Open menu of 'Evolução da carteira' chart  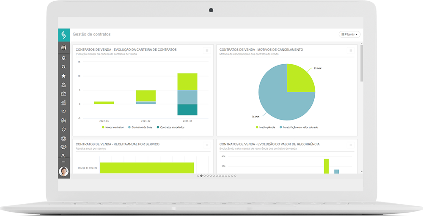(207, 51)
